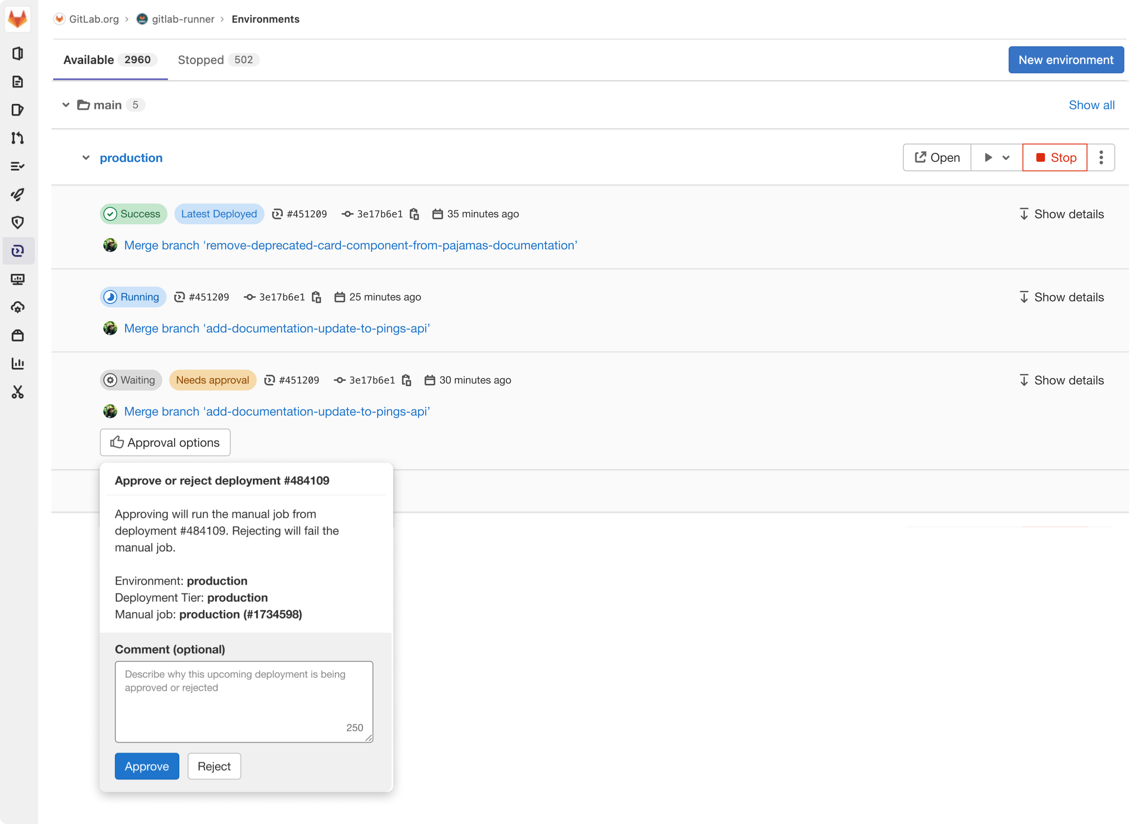Open the deploy dropdown next to the play button
Screen dimensions: 1140x824
1007,157
